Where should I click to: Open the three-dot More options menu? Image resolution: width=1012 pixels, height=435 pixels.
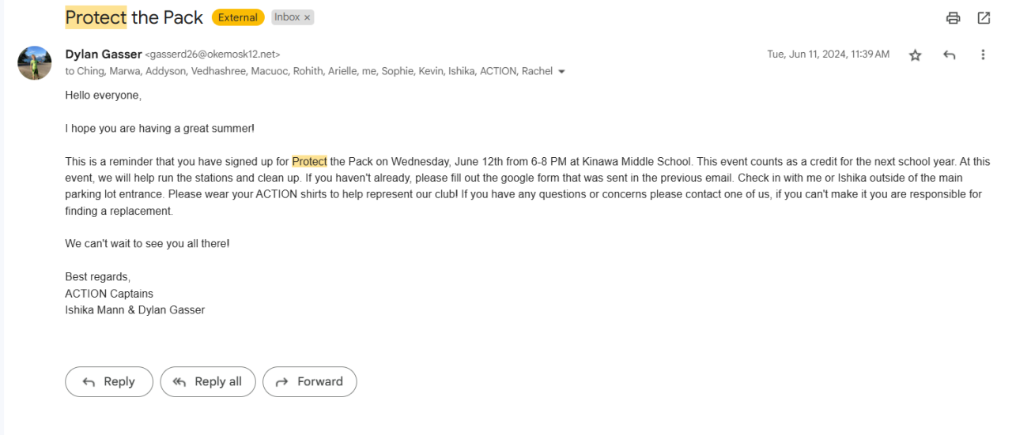pyautogui.click(x=983, y=54)
